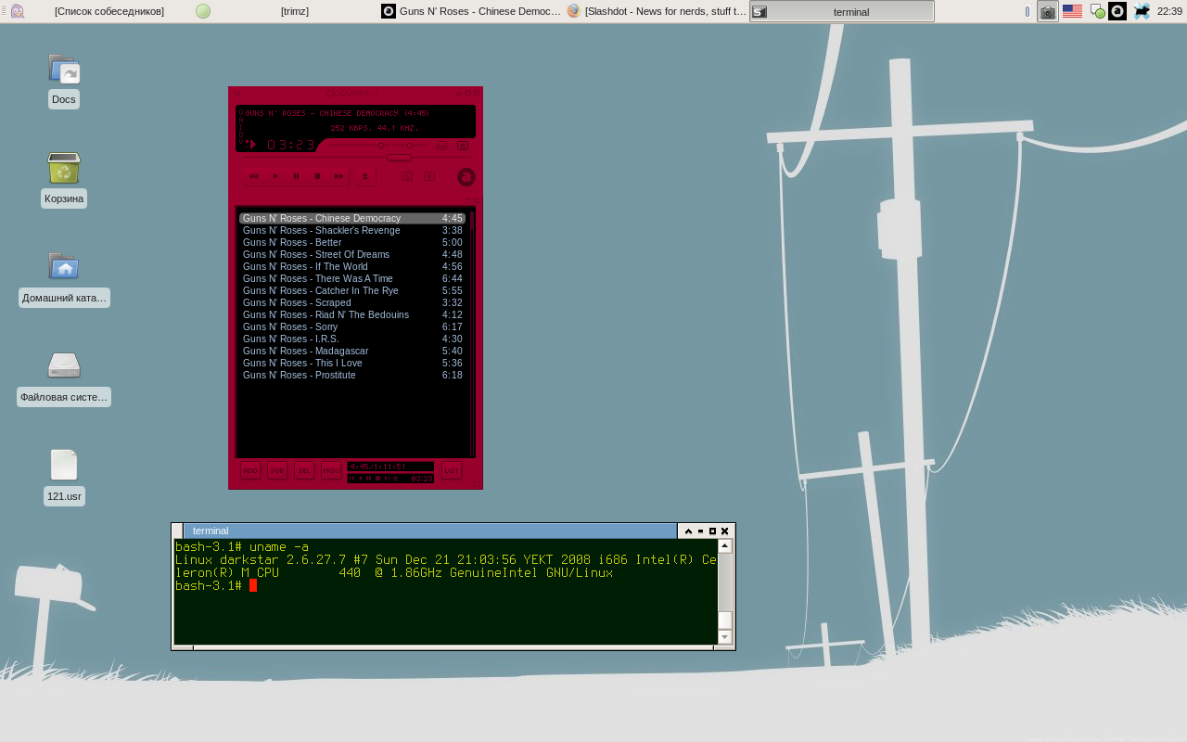Switch to terminal taskbar item
Viewport: 1187px width, 742px height.
click(x=842, y=11)
